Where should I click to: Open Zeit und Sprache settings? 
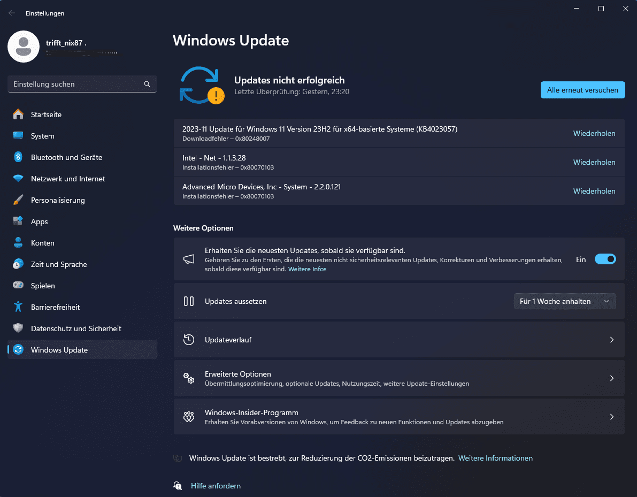[82, 264]
